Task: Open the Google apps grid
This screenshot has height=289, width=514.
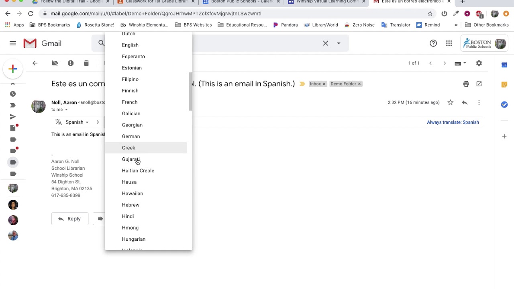Action: pyautogui.click(x=449, y=43)
